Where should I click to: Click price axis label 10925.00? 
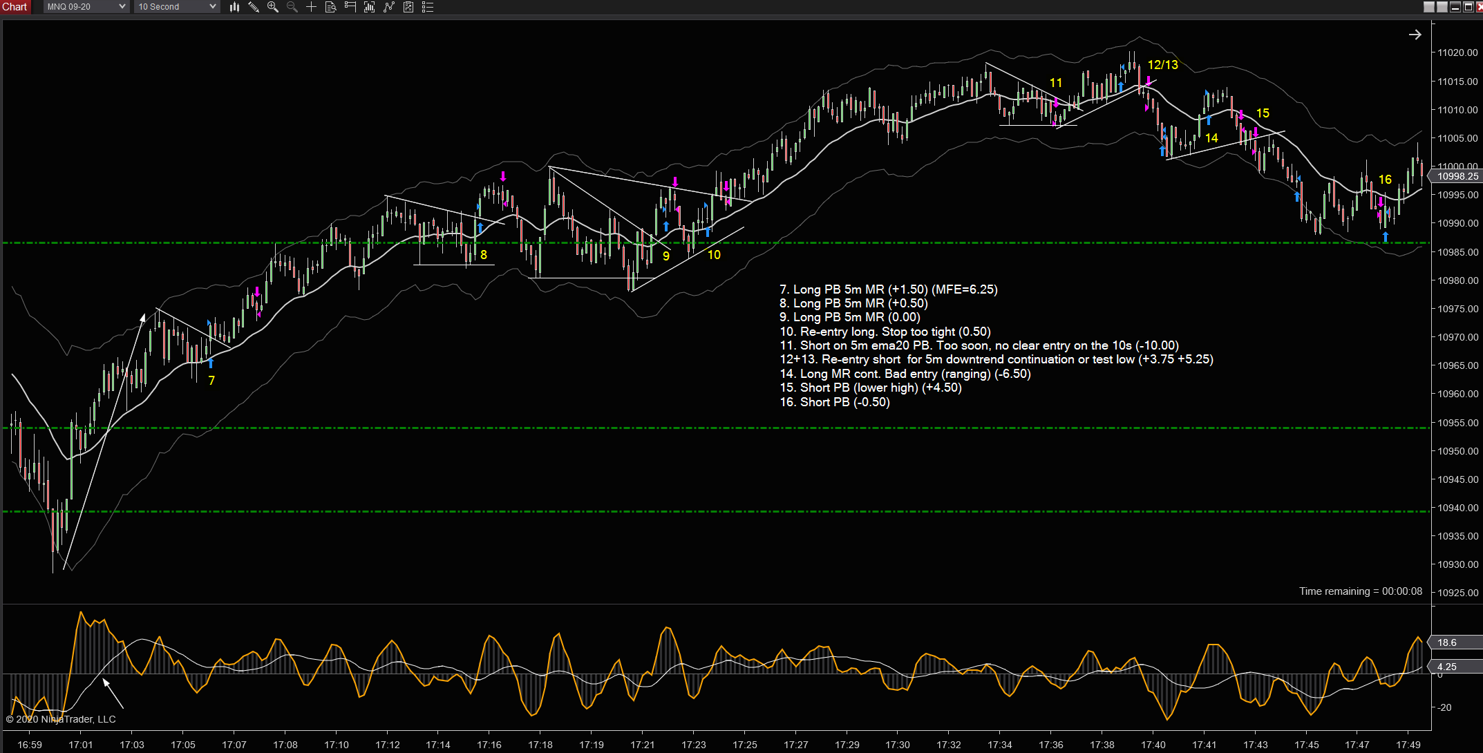click(1458, 593)
